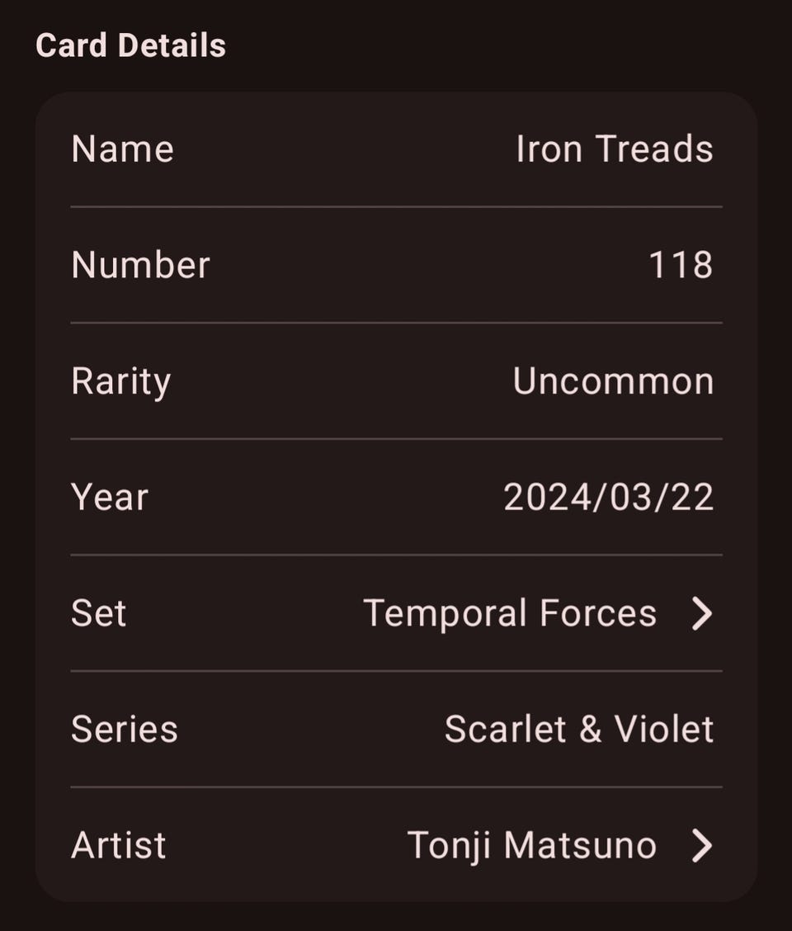
Task: Click the Card Details heading
Action: 130,45
